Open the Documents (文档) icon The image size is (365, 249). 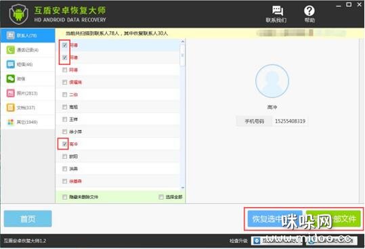(10, 108)
